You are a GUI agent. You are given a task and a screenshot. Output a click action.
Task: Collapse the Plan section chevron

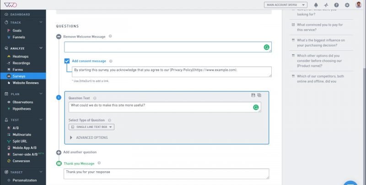41,94
